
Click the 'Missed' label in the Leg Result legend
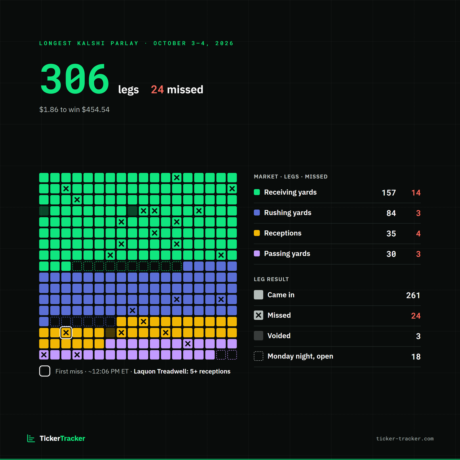pyautogui.click(x=279, y=315)
